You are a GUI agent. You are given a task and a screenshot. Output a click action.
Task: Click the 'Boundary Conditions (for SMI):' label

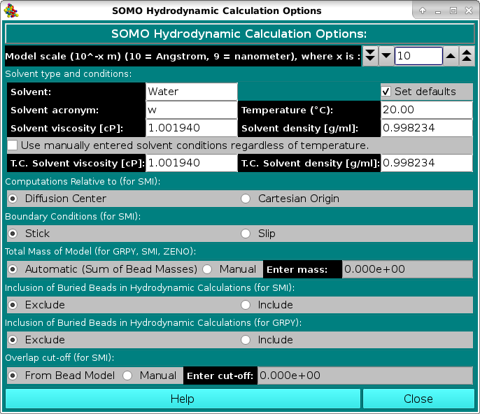click(x=73, y=216)
